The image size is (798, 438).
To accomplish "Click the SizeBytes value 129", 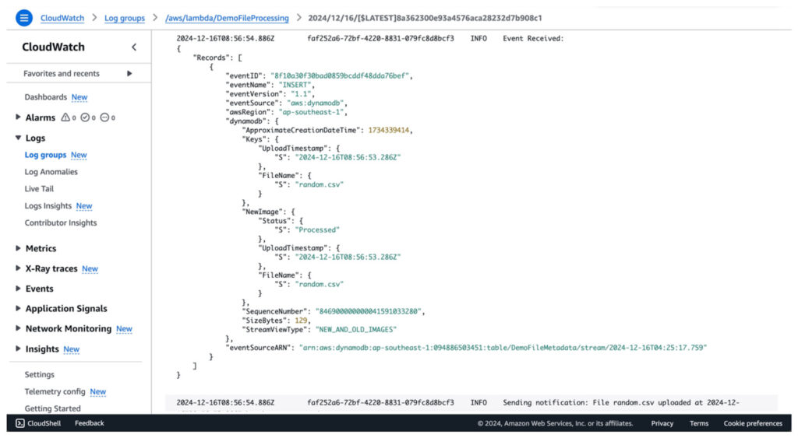I will coord(301,321).
